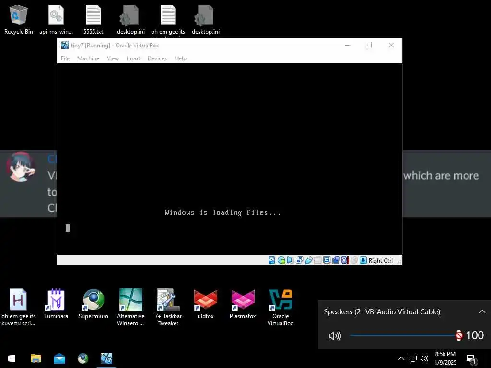This screenshot has width=491, height=368.
Task: Select the Luminara desktop shortcut
Action: tap(56, 304)
